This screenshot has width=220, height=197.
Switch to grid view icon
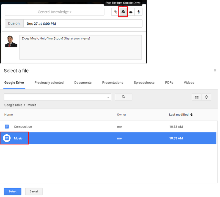[197, 97]
